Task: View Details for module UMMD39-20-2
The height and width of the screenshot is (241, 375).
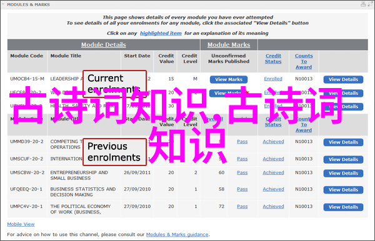Action: click(x=343, y=142)
